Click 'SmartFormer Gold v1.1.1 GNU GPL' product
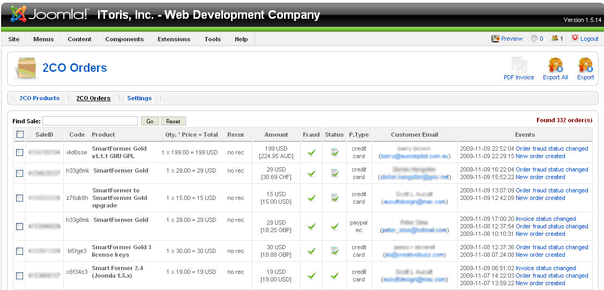 pyautogui.click(x=120, y=152)
